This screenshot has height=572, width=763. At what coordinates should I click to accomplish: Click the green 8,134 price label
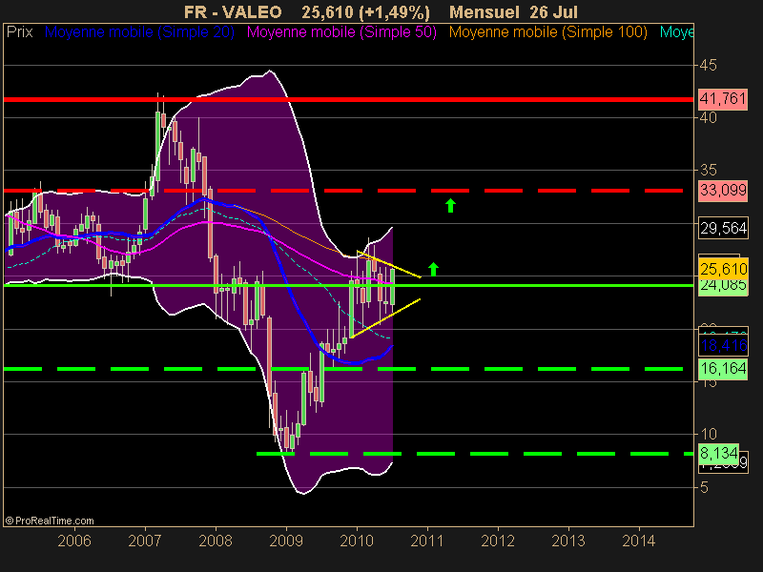point(719,453)
